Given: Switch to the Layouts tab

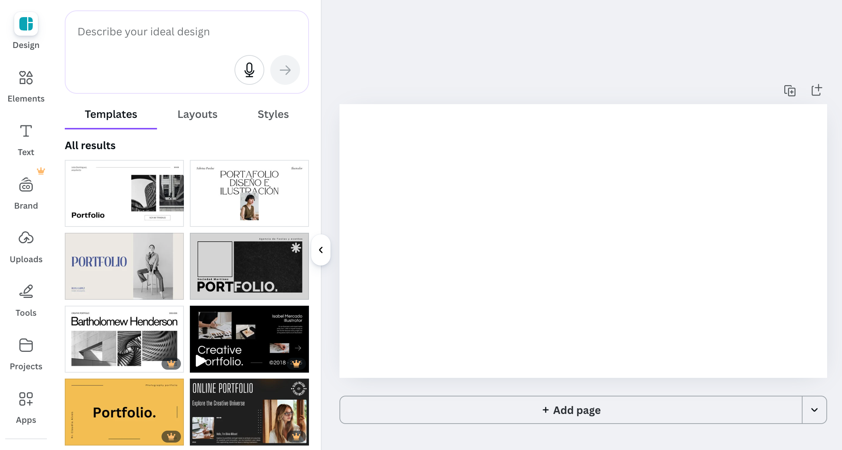Looking at the screenshot, I should [x=197, y=114].
